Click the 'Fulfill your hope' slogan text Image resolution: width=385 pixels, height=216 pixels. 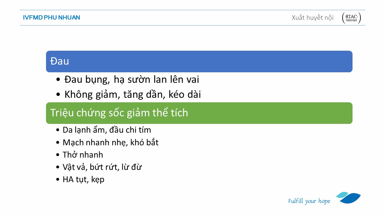click(309, 201)
